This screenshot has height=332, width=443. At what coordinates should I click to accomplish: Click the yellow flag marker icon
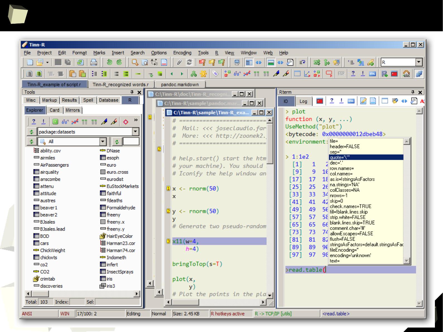212,62
